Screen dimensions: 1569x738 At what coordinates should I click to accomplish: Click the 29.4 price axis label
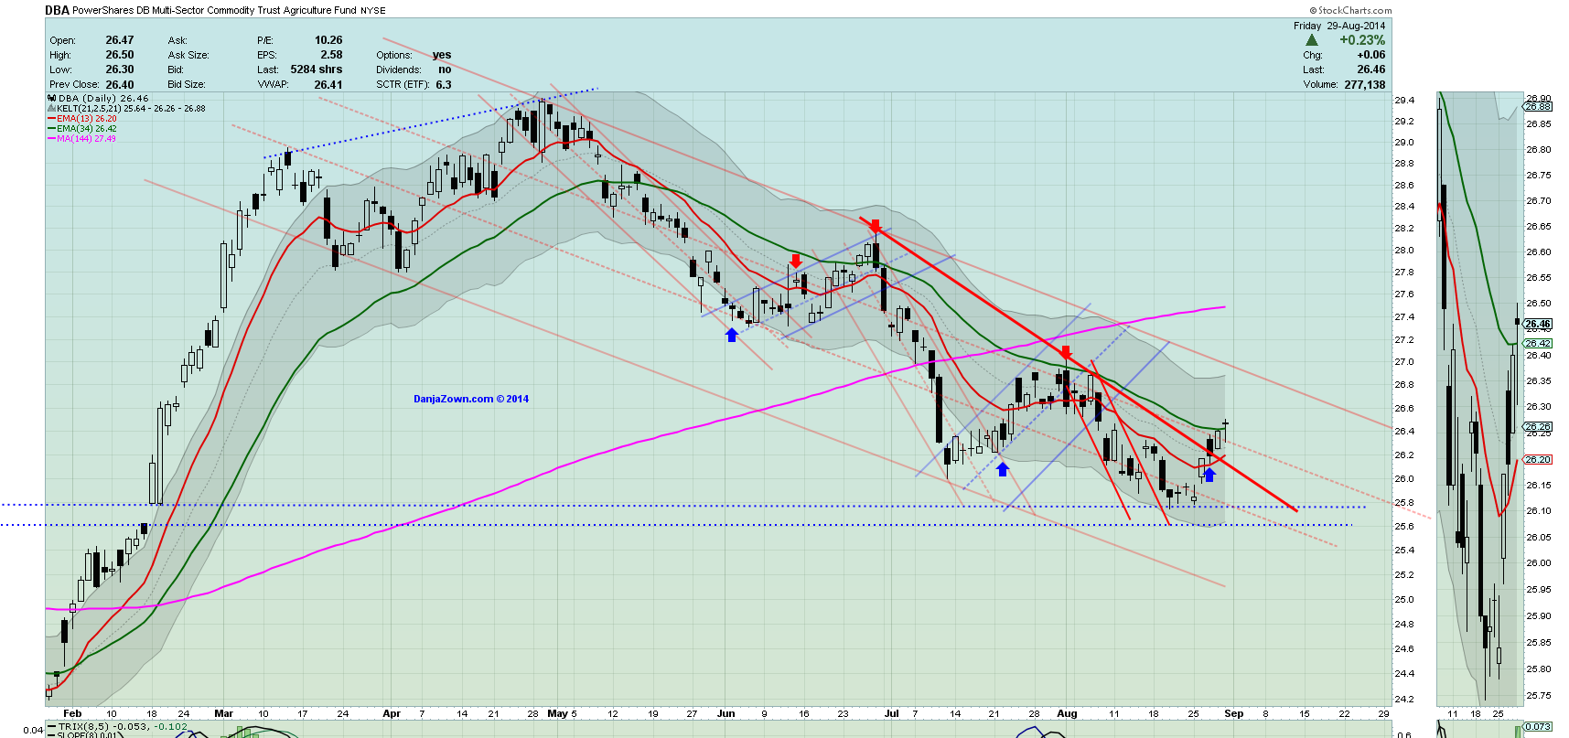[x=1403, y=100]
